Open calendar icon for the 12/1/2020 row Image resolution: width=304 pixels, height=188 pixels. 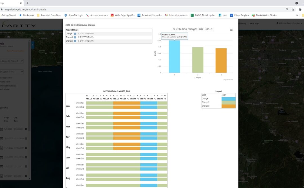1,157
